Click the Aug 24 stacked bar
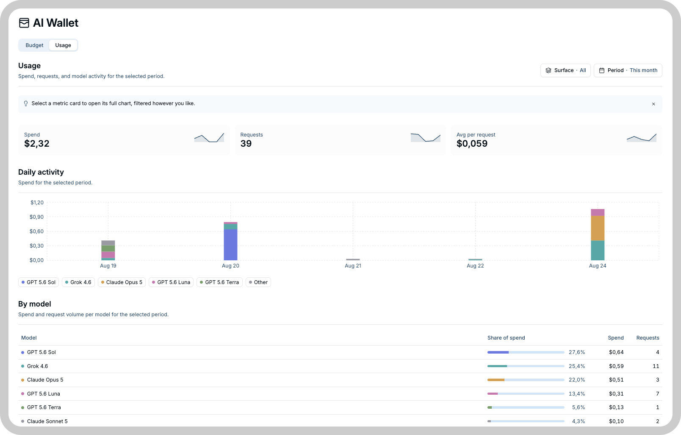The image size is (681, 435). pos(598,234)
